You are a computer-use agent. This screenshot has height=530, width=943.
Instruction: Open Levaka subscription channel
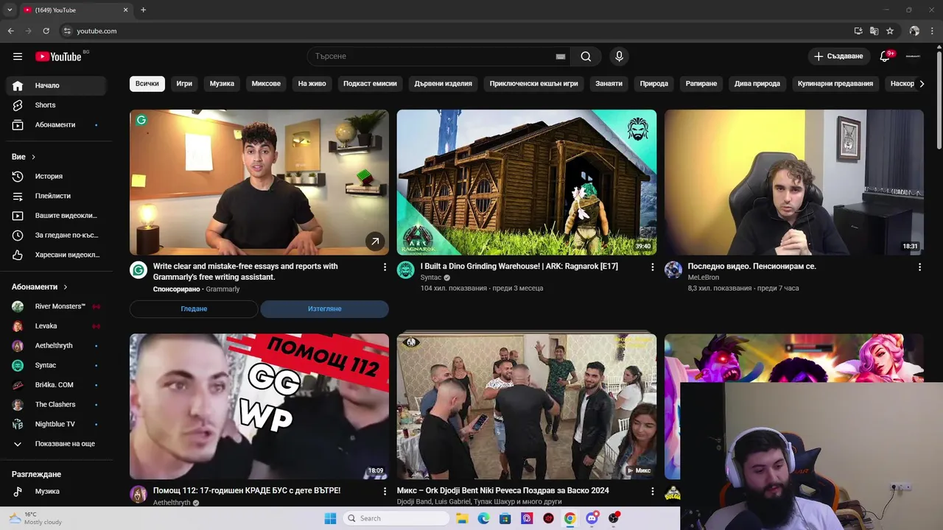click(x=56, y=326)
